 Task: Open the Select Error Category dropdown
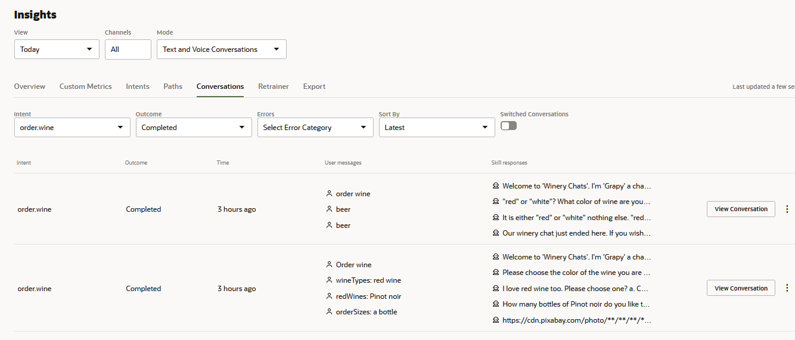(x=315, y=128)
